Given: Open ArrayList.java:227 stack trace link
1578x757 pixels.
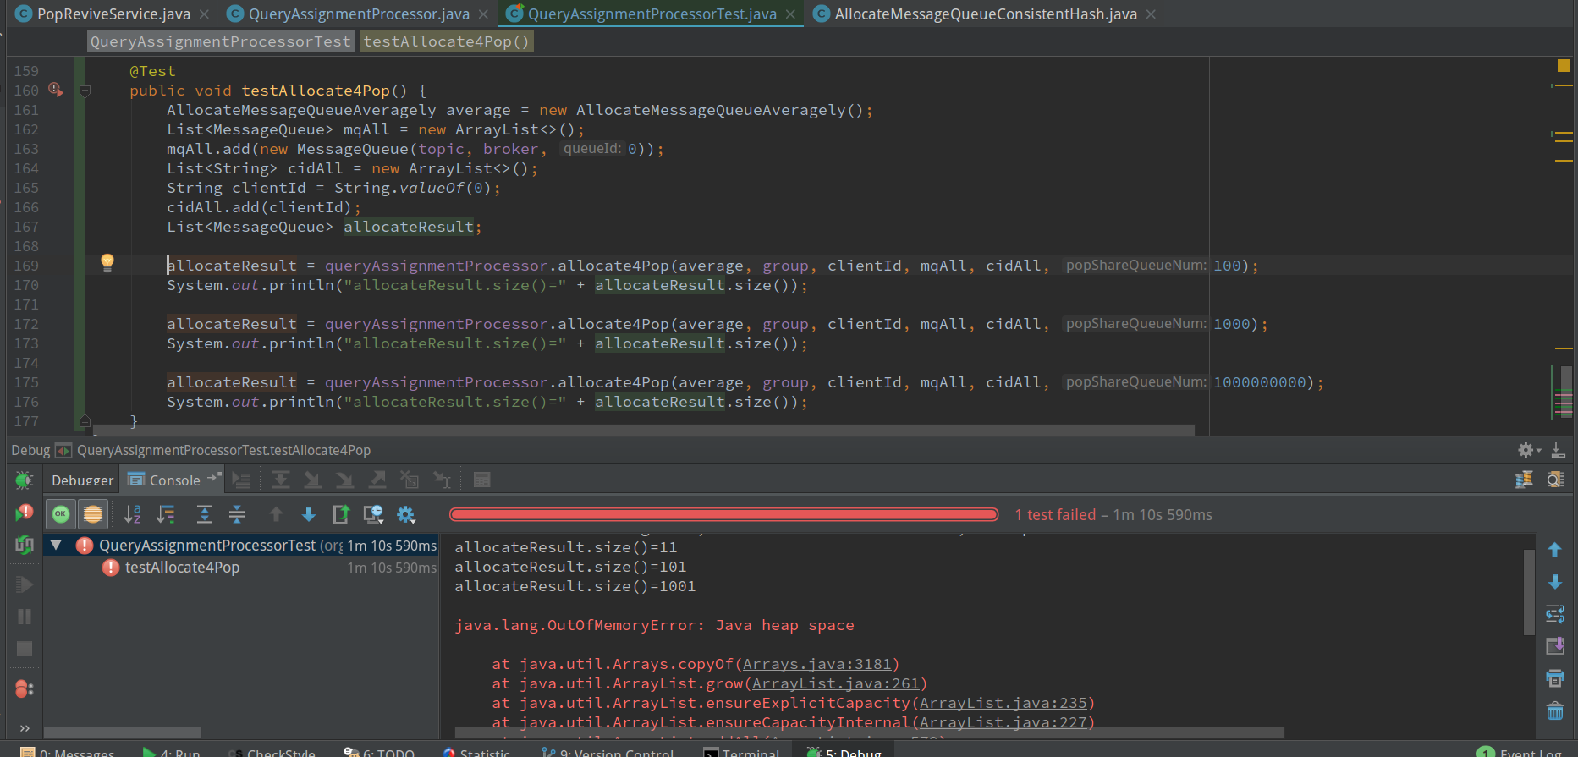Looking at the screenshot, I should pos(1003,722).
